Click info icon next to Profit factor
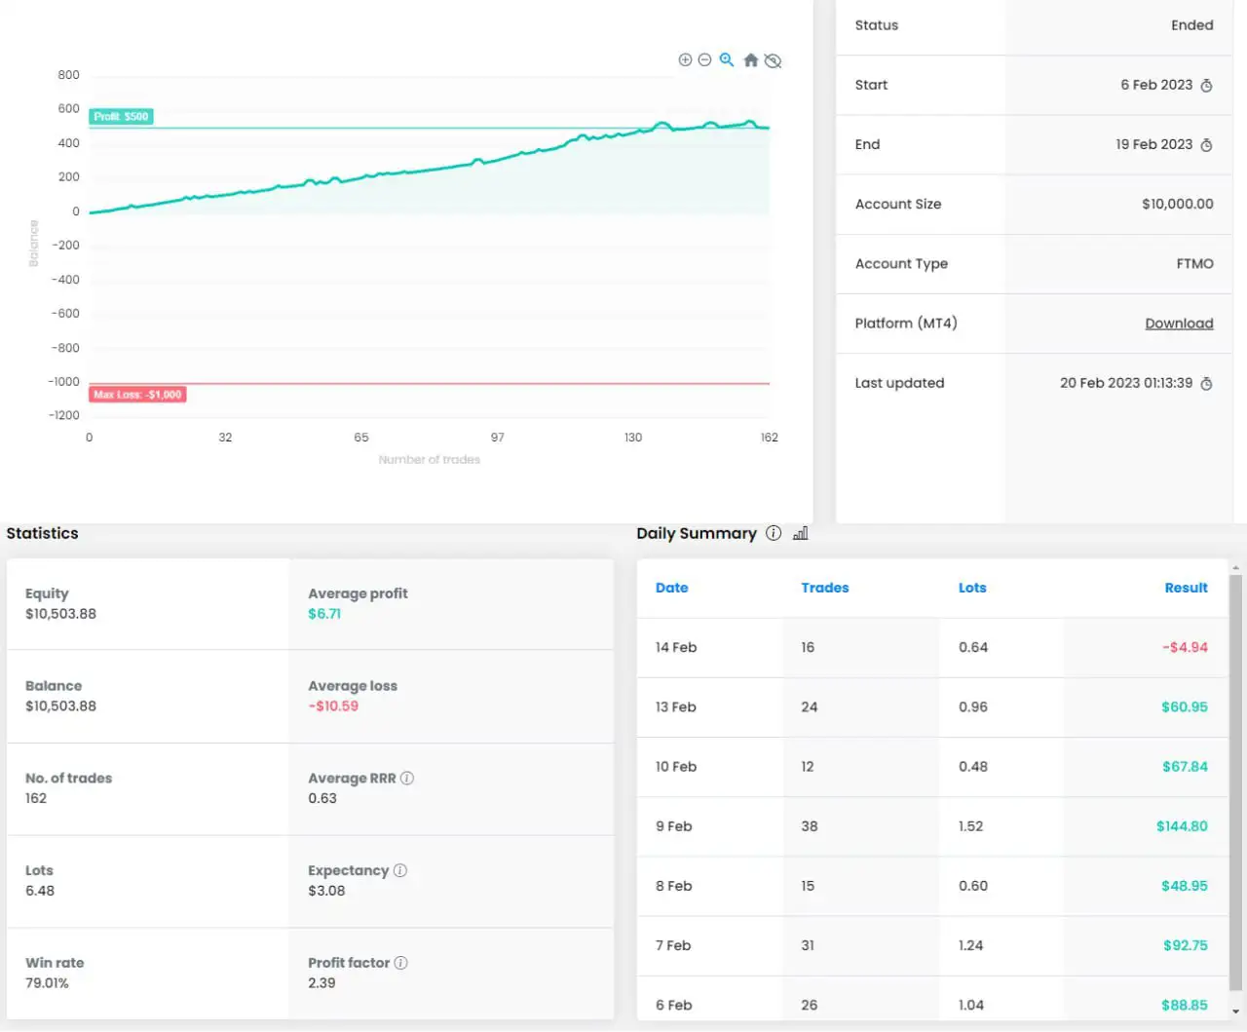Viewport: 1247px width, 1032px height. pyautogui.click(x=400, y=963)
